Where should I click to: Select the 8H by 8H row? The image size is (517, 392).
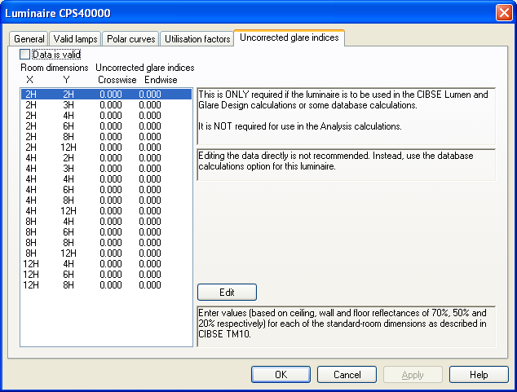click(x=106, y=243)
